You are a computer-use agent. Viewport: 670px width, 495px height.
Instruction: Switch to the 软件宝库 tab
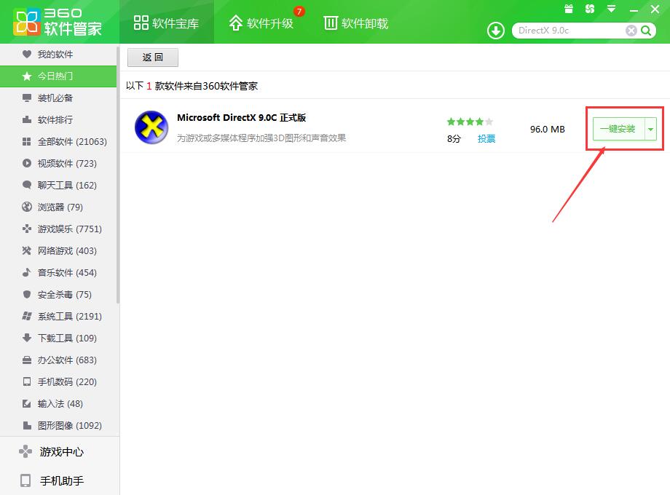[x=167, y=23]
